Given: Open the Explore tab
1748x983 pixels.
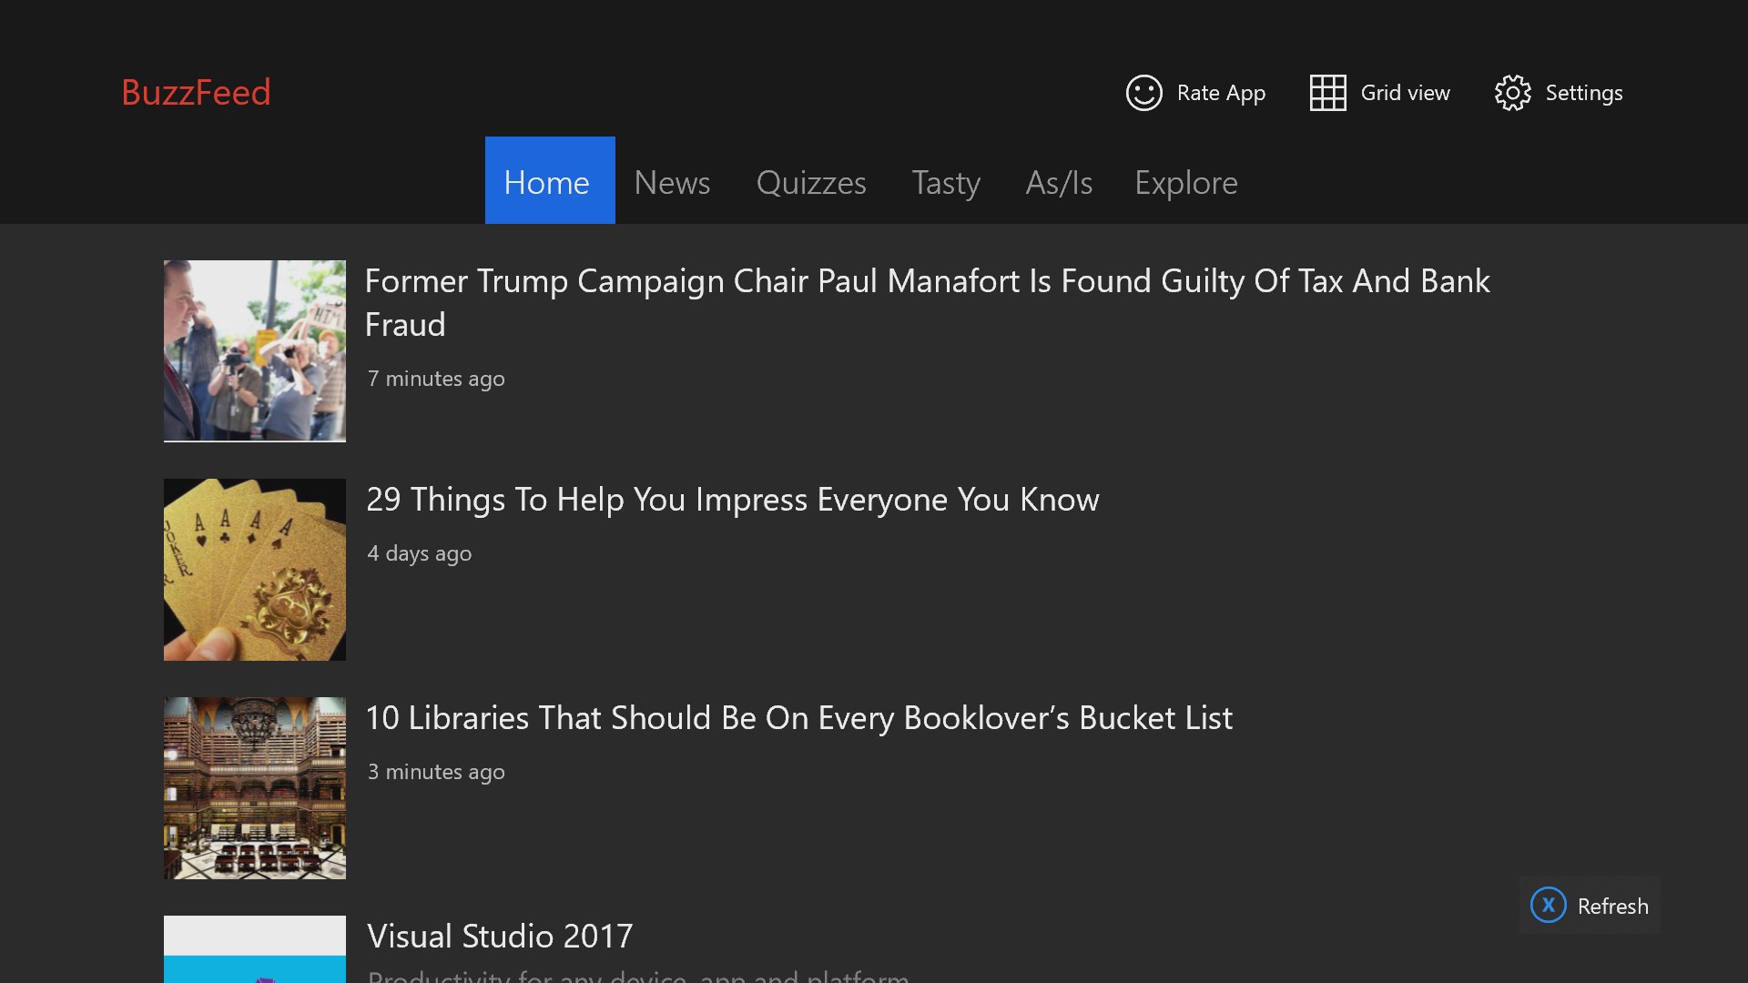Looking at the screenshot, I should 1185,183.
